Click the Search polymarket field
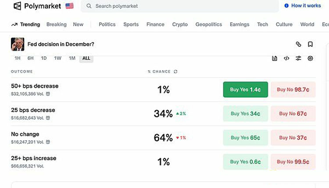Image resolution: width=329 pixels, height=188 pixels. coord(180,6)
